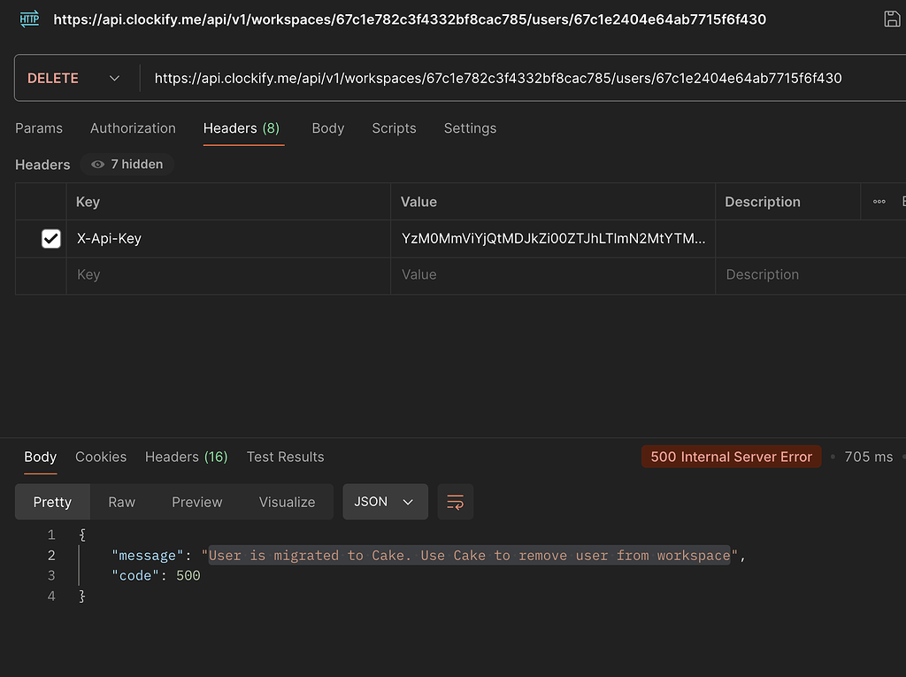Click the HTTP request type icon

(x=29, y=19)
